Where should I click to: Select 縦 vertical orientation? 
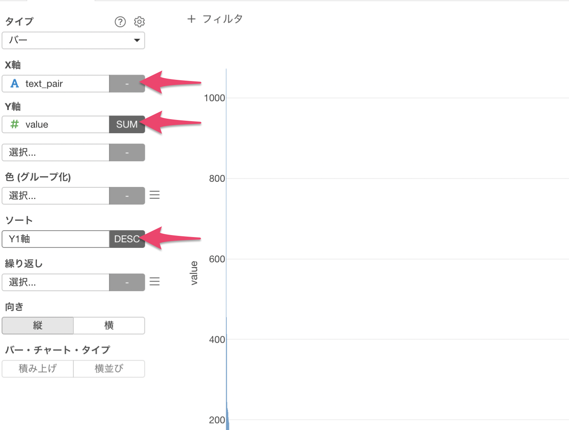[38, 325]
